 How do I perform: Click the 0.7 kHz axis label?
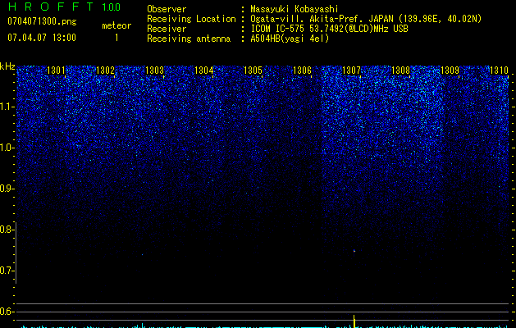[7, 271]
